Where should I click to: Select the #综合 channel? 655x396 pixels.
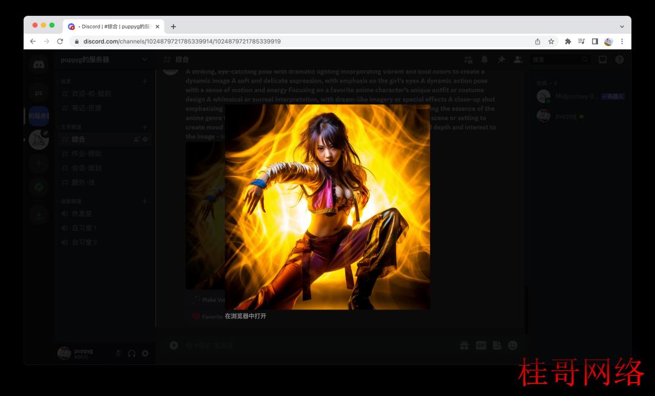104,139
